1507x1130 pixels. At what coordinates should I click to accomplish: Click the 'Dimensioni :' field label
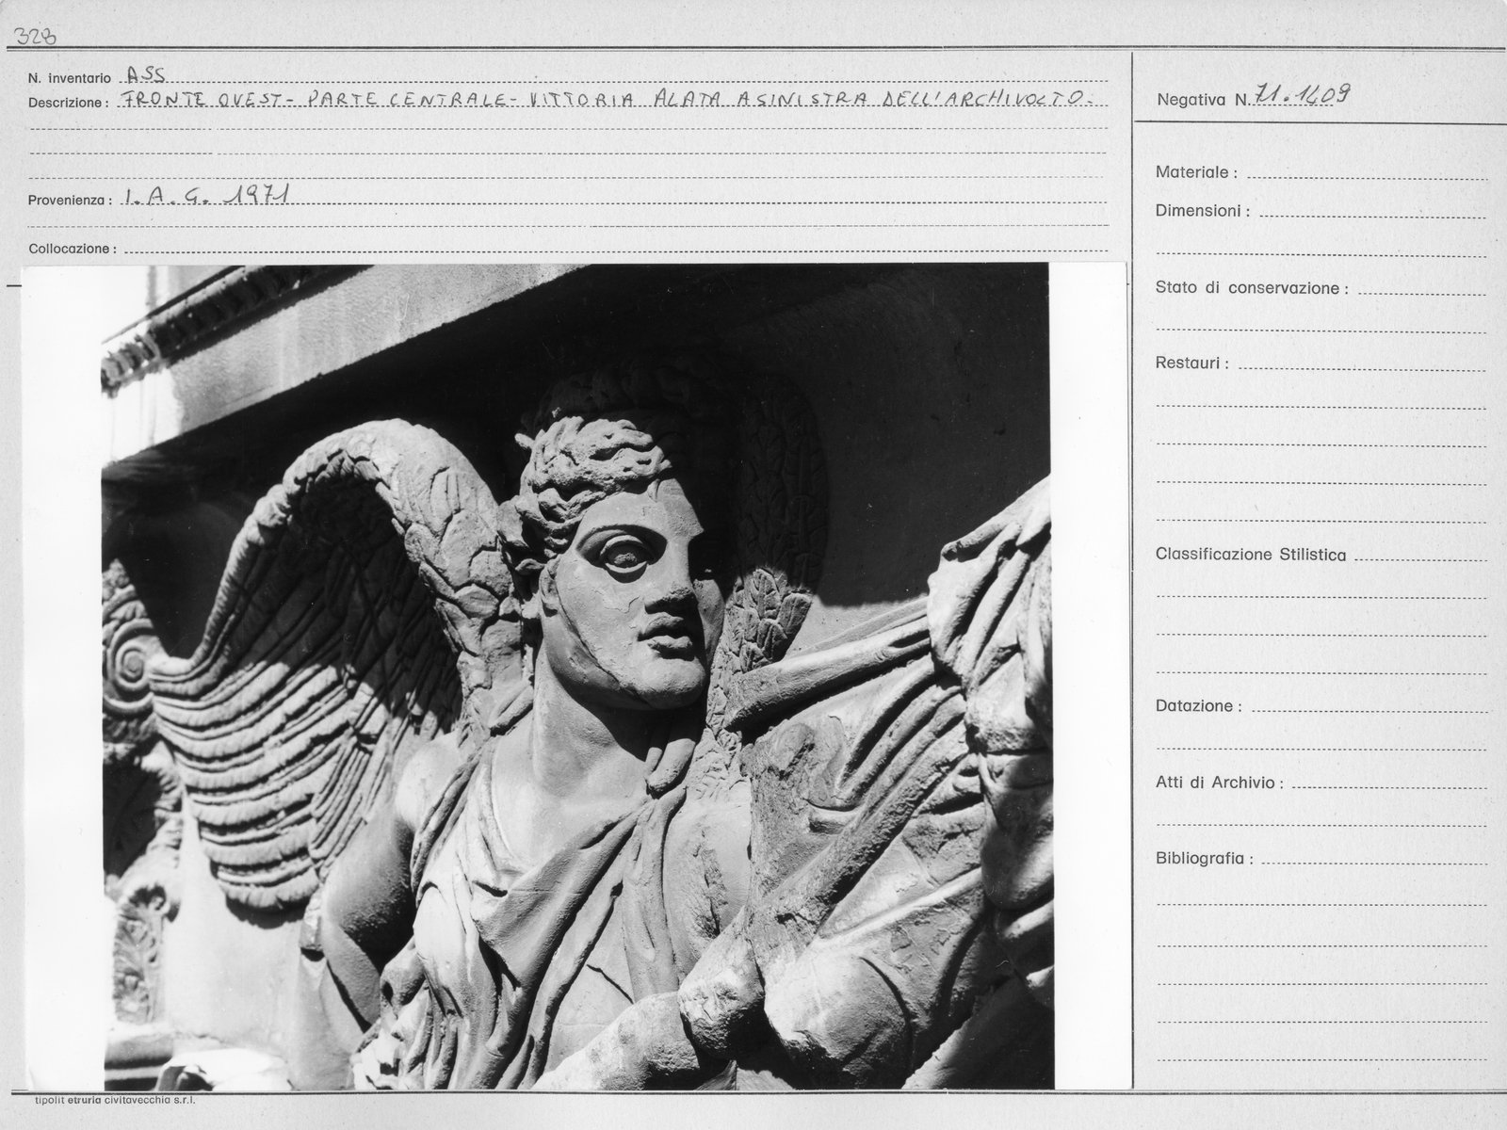pos(1203,211)
